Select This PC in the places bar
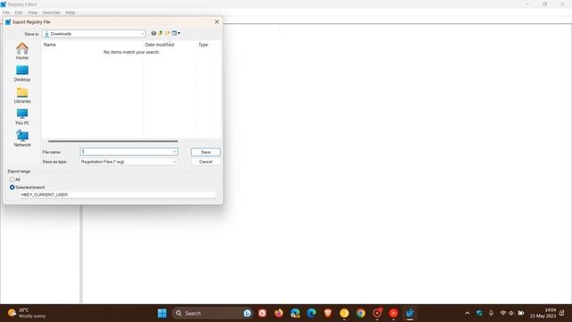Viewport: 572px width, 322px height. (x=21, y=117)
